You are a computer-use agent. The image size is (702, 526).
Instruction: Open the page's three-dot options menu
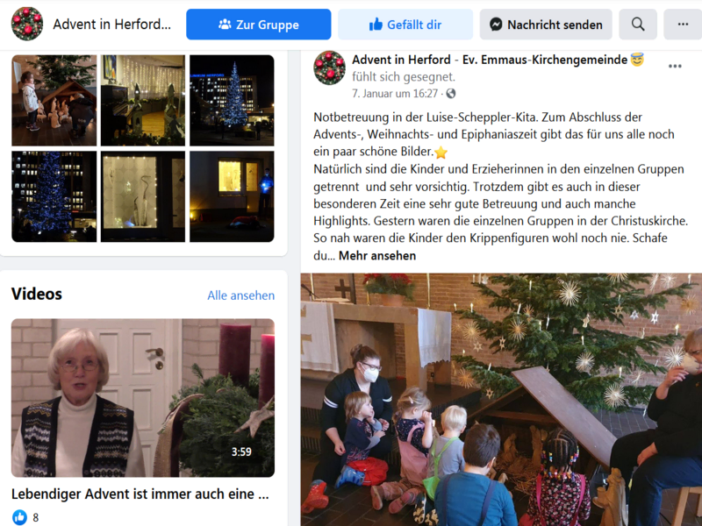(683, 25)
